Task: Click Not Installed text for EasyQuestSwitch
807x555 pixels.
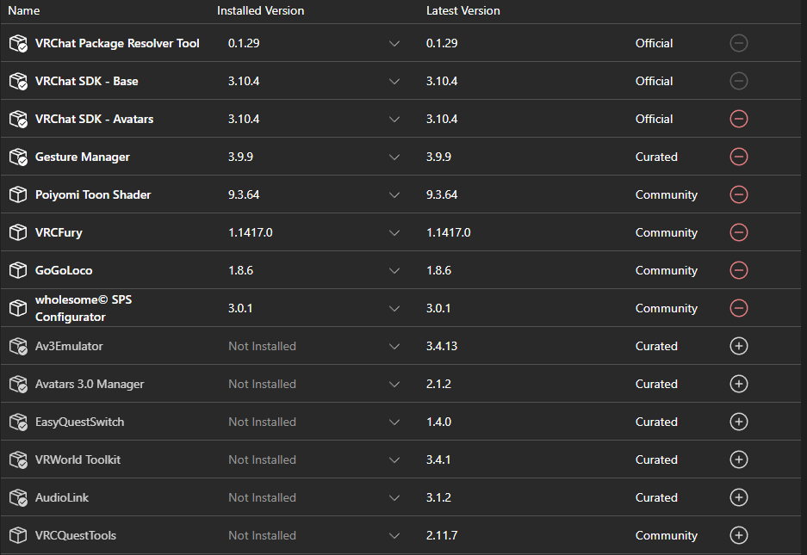Action: point(262,422)
